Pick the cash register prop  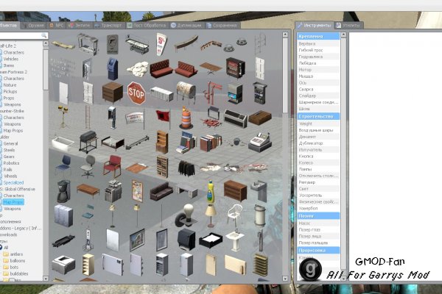(x=260, y=142)
